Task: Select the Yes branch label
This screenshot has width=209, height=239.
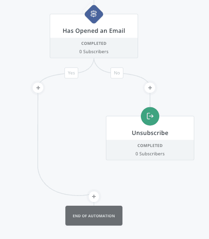Action: [x=71, y=73]
